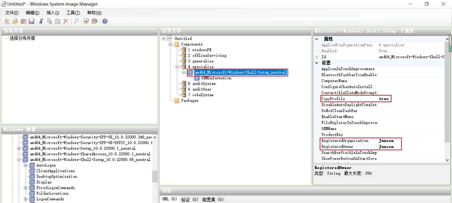Click the Close Answer File toolbar icon
The height and width of the screenshot is (203, 452).
[23, 21]
